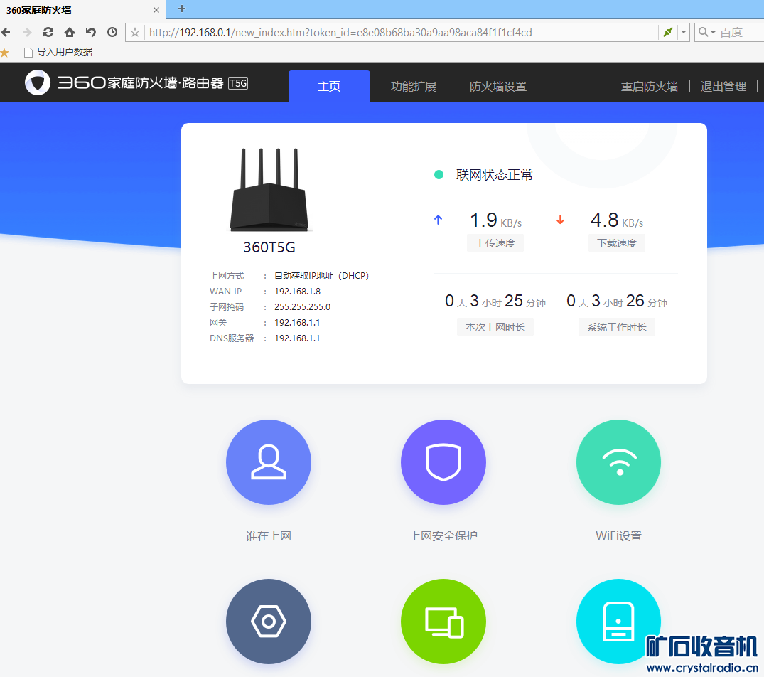Click the T5G badge in header

tap(238, 83)
